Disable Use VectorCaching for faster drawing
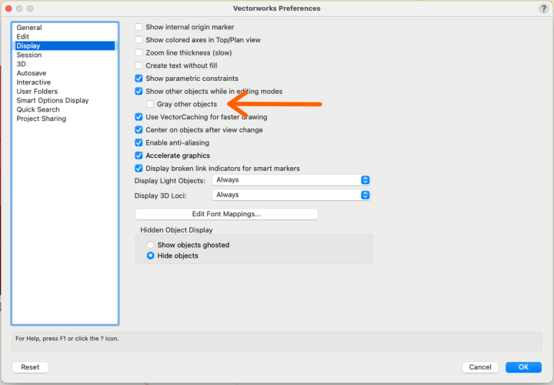Image resolution: width=554 pixels, height=385 pixels. point(139,117)
